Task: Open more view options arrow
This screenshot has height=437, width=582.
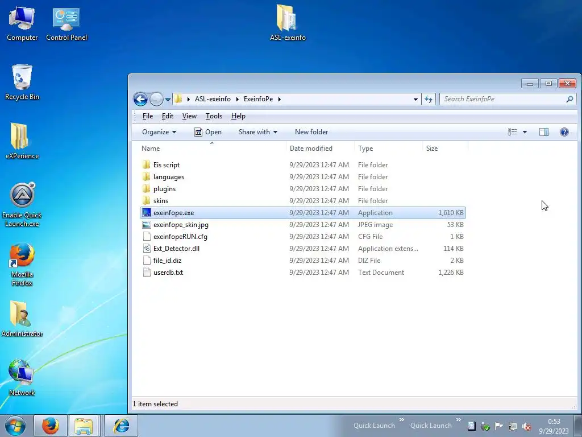Action: coord(525,132)
